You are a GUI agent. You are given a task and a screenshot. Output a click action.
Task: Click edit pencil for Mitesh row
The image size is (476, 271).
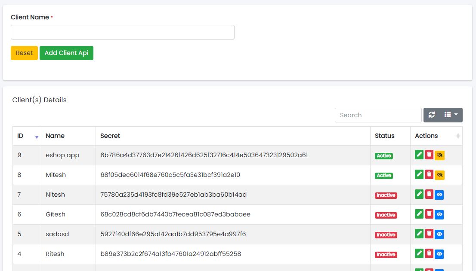pos(419,174)
